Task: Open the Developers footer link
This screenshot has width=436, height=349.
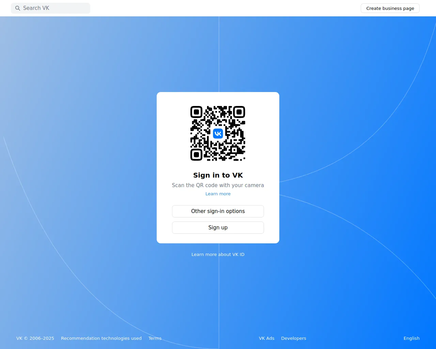Action: point(294,338)
